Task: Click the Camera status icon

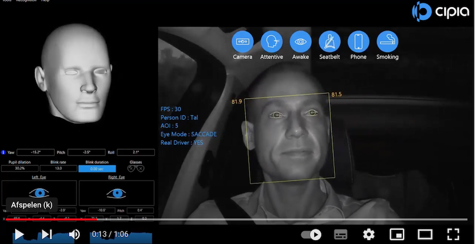Action: click(x=243, y=42)
